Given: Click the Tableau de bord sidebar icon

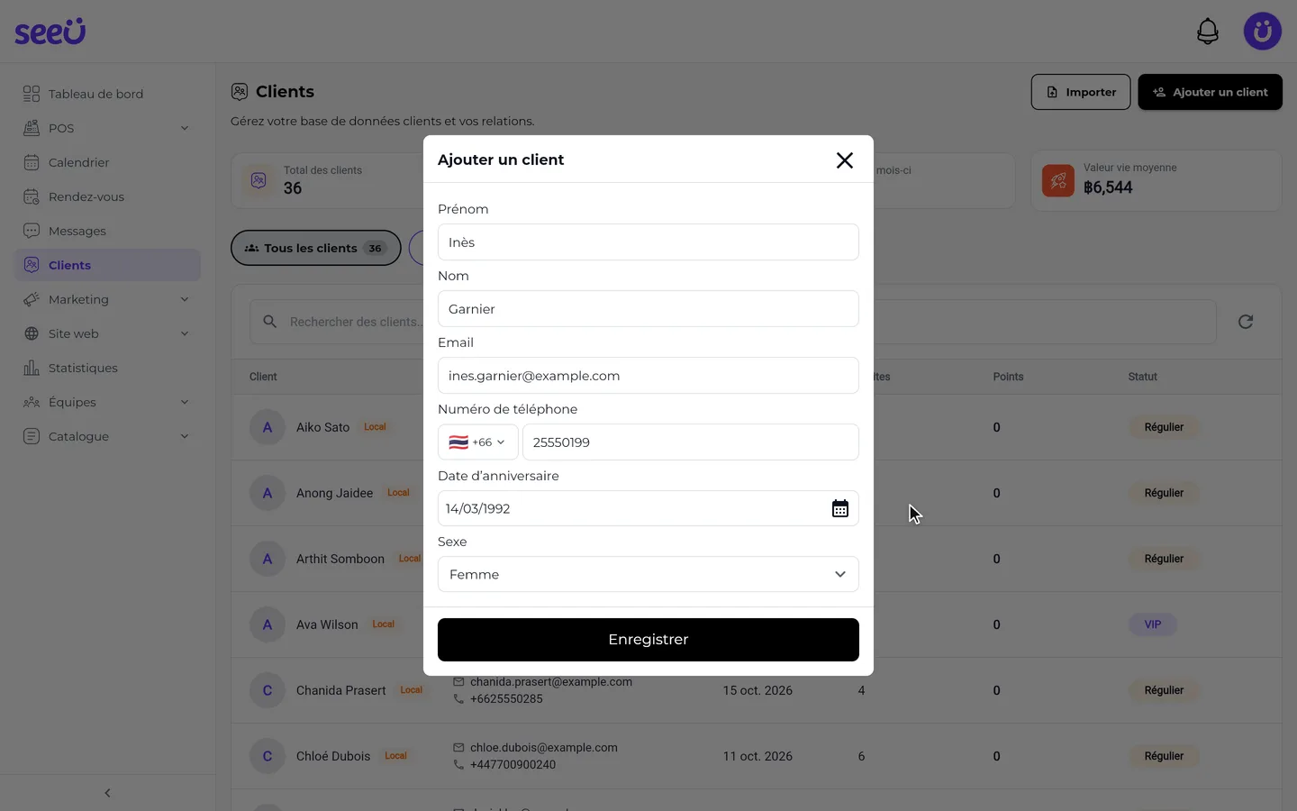Looking at the screenshot, I should click(x=32, y=94).
